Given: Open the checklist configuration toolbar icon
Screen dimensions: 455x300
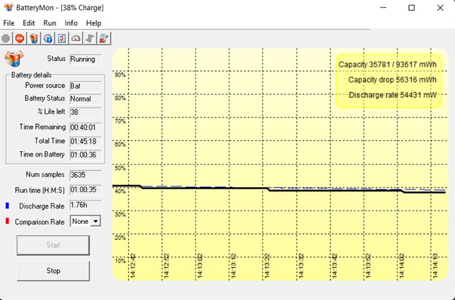Looking at the screenshot, I should coord(62,38).
